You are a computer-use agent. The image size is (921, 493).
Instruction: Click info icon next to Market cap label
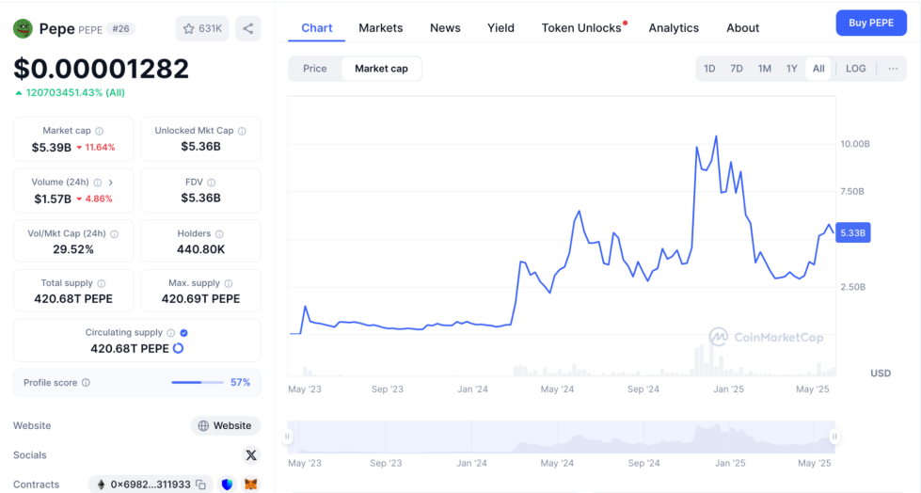100,131
